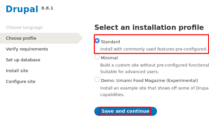209x120 pixels.
Task: Click the 8.8.1 version number
Action: coord(47,8)
